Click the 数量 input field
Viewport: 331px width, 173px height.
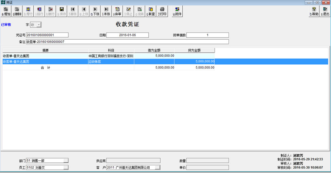coord(208,160)
